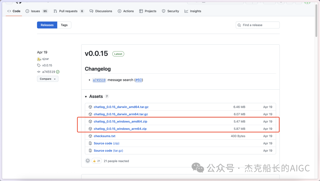Click the pull requests count badge 6
Screen dimensions: 320x181
pos(82,11)
